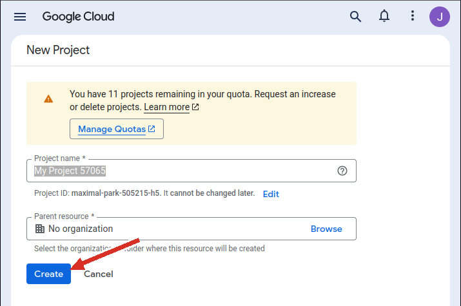Browse for a parent resource
The height and width of the screenshot is (306, 461).
[x=326, y=229]
